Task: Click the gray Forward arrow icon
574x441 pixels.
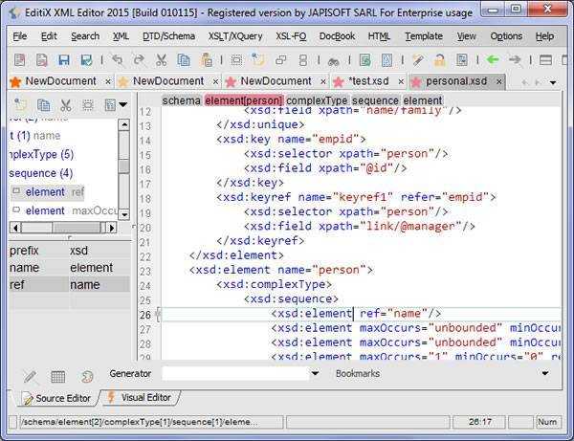Action: point(515,59)
